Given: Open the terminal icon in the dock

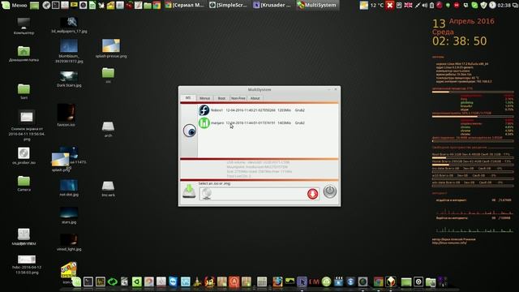Looking at the screenshot, I should point(88,281).
